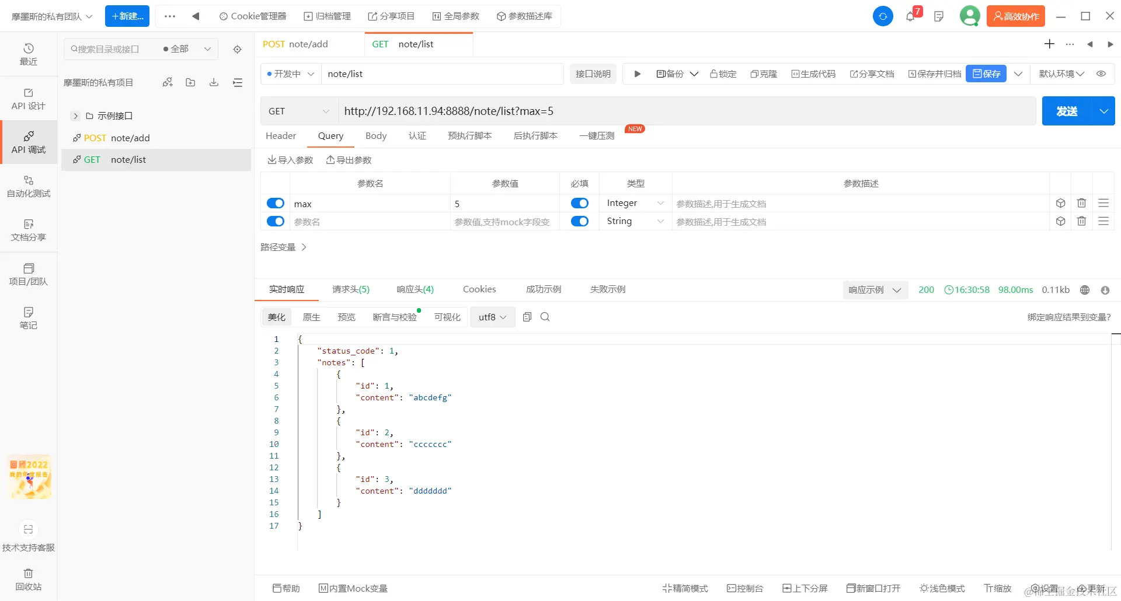Click the new folder icon in project panel
This screenshot has height=601, width=1121.
click(x=190, y=82)
